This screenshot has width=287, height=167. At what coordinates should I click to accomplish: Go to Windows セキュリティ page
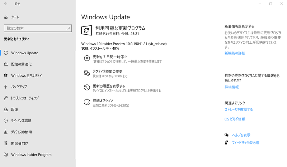tap(27, 75)
